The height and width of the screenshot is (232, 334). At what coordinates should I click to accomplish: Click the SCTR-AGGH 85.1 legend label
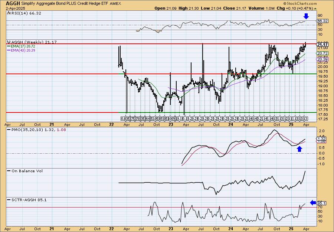[29, 200]
